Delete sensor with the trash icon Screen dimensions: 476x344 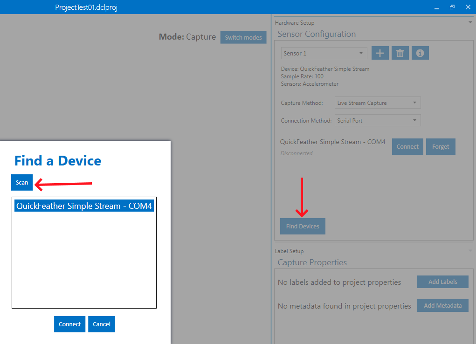click(400, 53)
